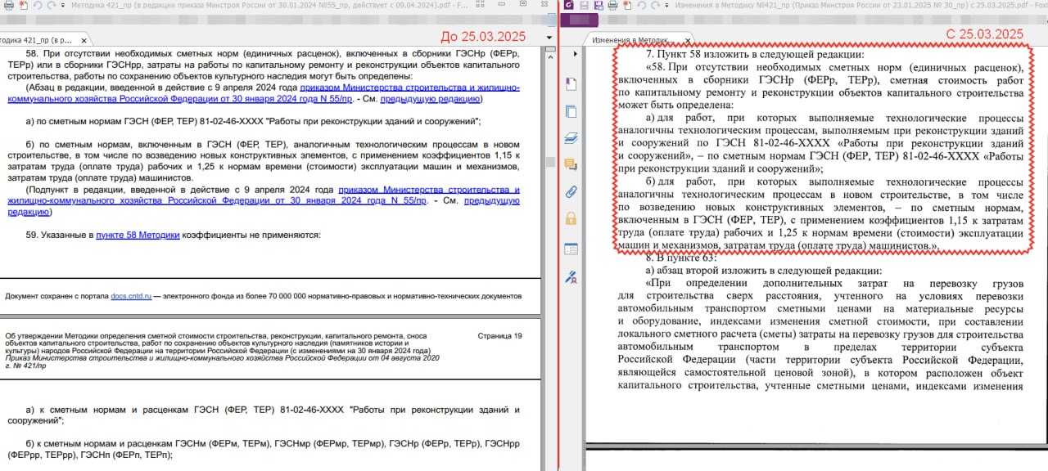Open first 'приказом Министерства строительства и жилищно-' link
Viewport: 1048px width, 471px height.
(409, 87)
